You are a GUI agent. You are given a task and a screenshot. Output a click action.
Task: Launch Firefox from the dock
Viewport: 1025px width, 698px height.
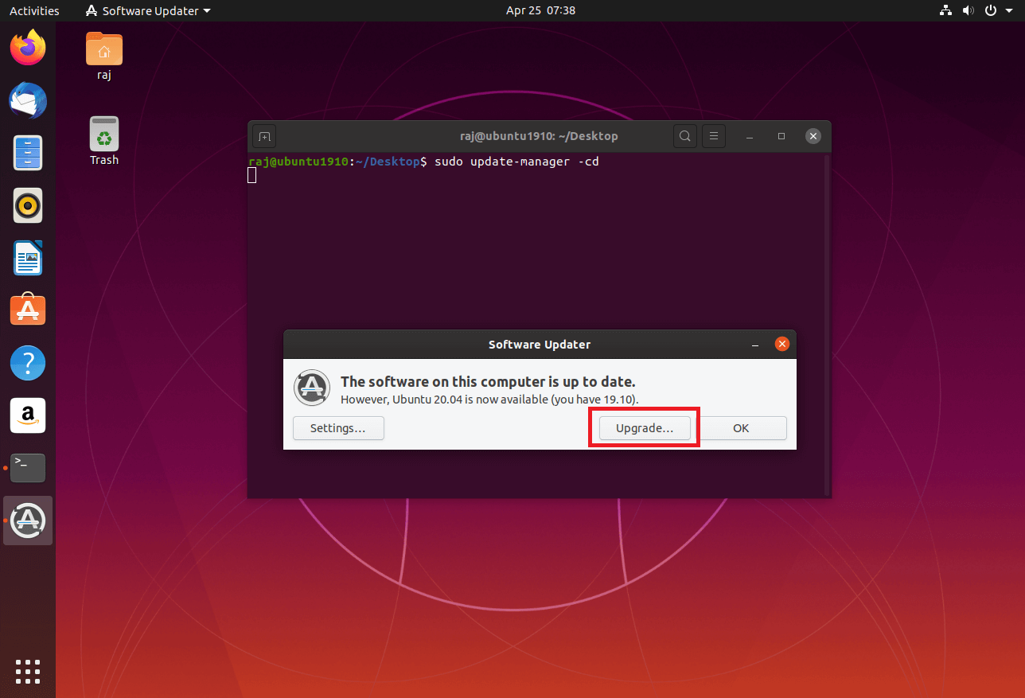28,48
